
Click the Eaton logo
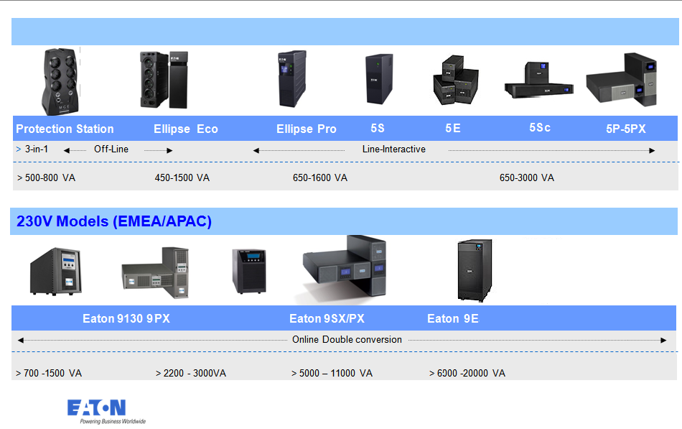[x=97, y=407]
